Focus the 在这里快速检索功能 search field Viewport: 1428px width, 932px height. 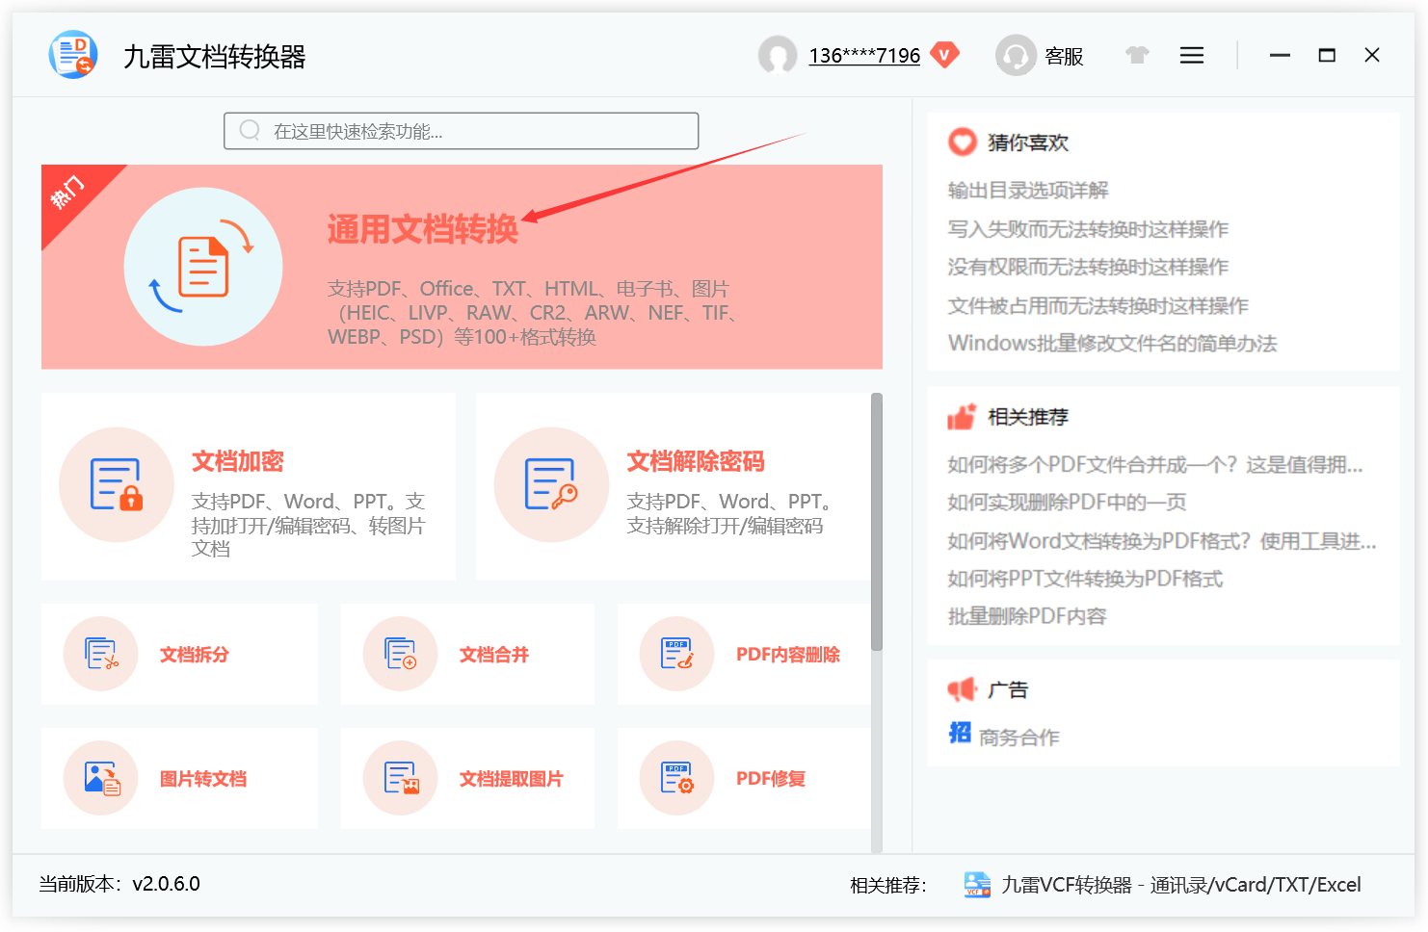[x=462, y=131]
